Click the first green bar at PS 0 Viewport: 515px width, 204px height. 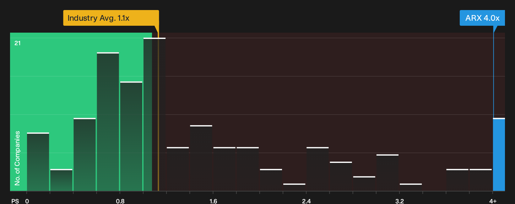[x=38, y=162]
